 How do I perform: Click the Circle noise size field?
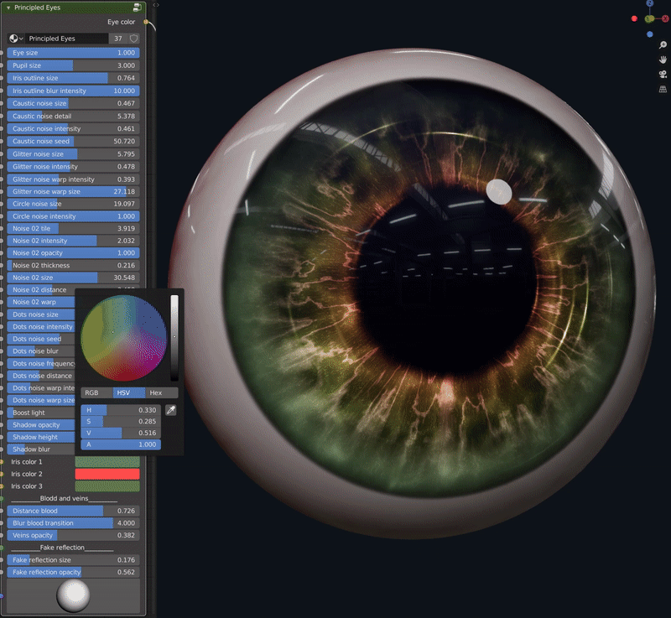(73, 204)
